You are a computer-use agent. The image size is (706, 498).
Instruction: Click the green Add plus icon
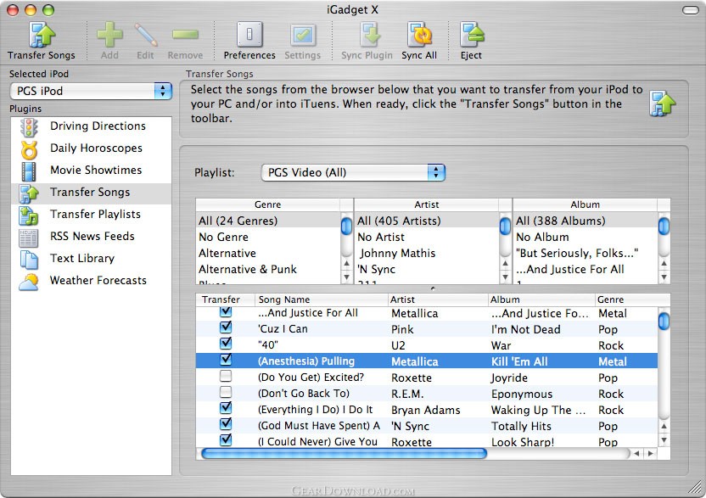pyautogui.click(x=109, y=35)
